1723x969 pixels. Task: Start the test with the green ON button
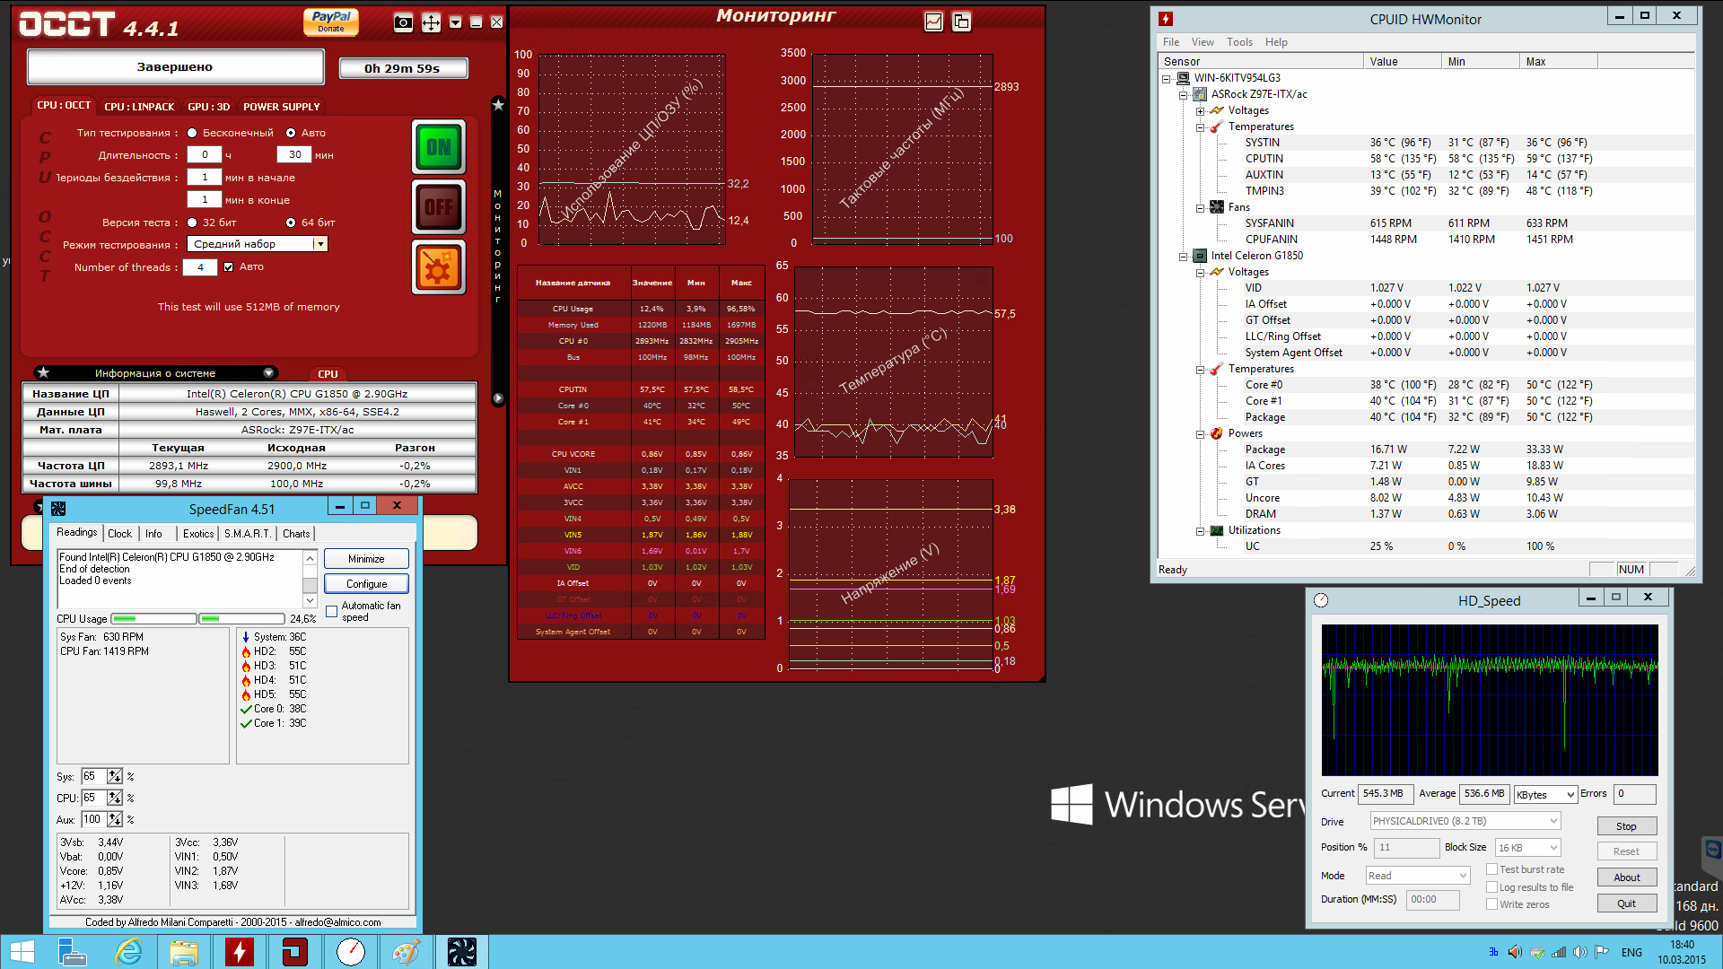(439, 146)
